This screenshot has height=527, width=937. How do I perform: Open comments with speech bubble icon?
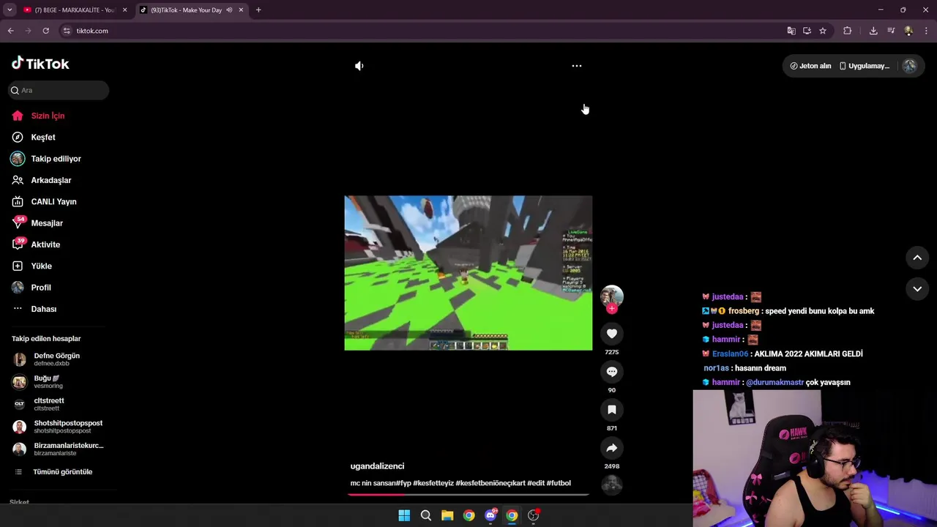(x=612, y=372)
